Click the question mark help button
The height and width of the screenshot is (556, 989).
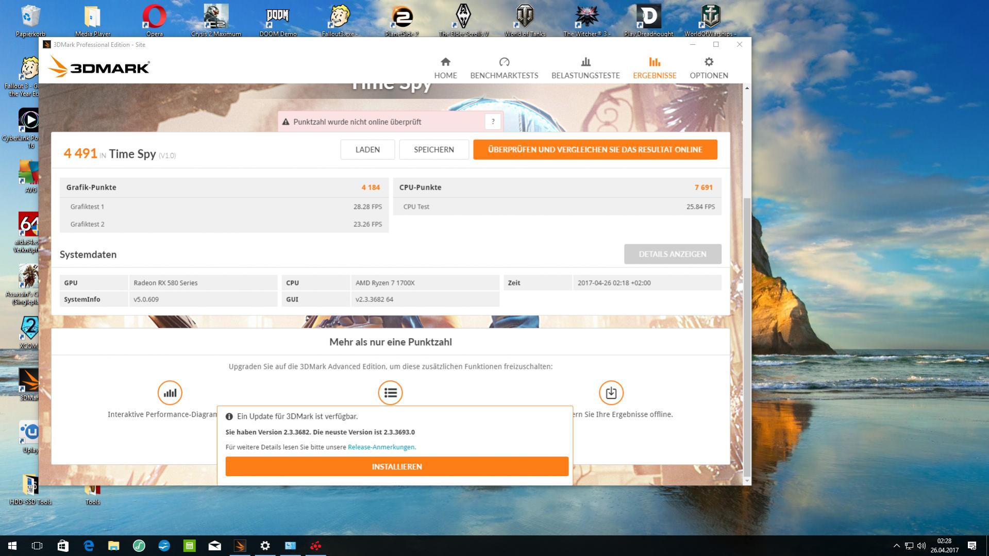(x=493, y=122)
